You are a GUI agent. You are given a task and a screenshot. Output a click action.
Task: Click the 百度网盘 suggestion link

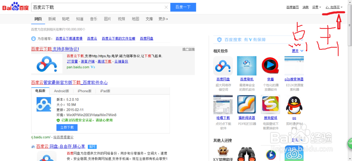click(x=146, y=39)
